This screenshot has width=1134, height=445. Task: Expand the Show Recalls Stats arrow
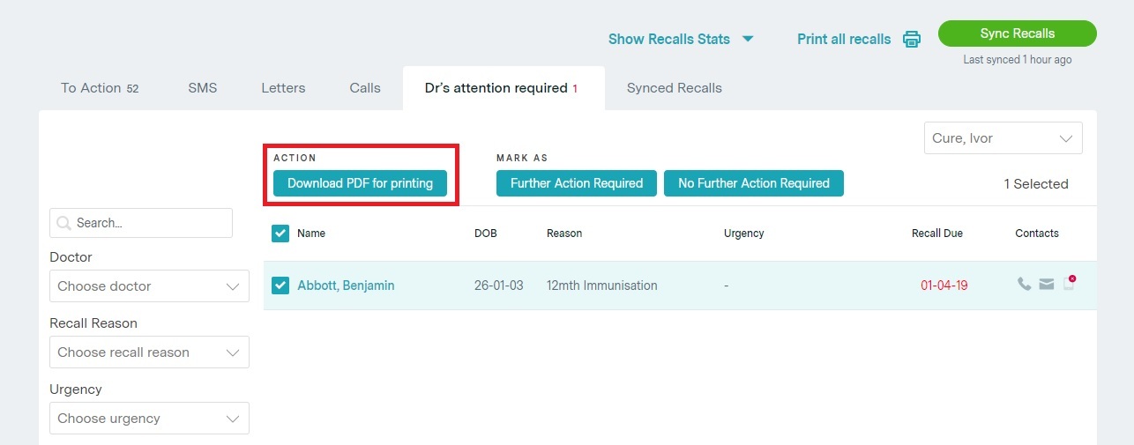pos(748,39)
